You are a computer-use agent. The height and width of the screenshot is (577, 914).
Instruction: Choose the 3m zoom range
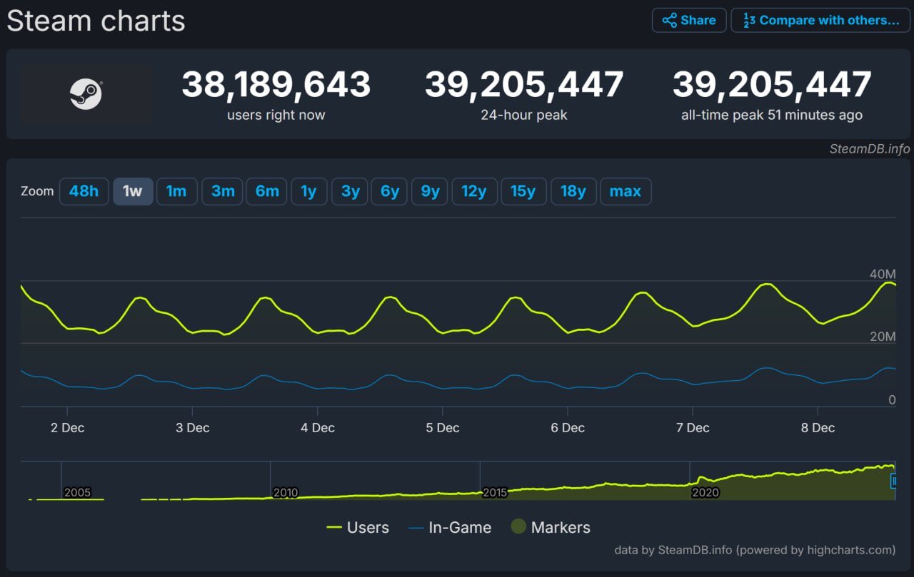(223, 191)
